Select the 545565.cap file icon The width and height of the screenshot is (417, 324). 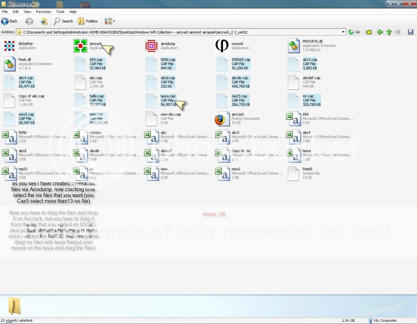222,64
